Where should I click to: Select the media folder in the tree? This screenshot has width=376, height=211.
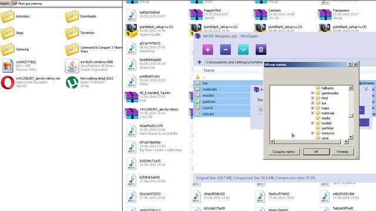(323, 118)
